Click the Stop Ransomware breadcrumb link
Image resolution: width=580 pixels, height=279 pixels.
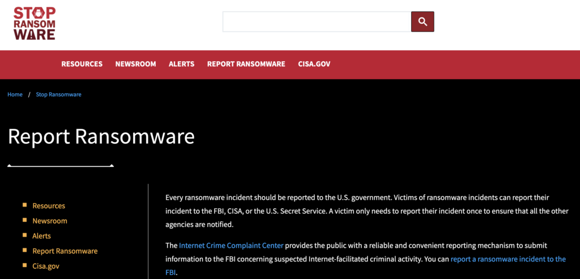pyautogui.click(x=58, y=95)
